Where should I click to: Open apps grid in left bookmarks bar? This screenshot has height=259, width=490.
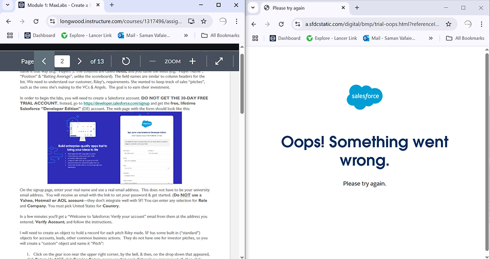10,35
